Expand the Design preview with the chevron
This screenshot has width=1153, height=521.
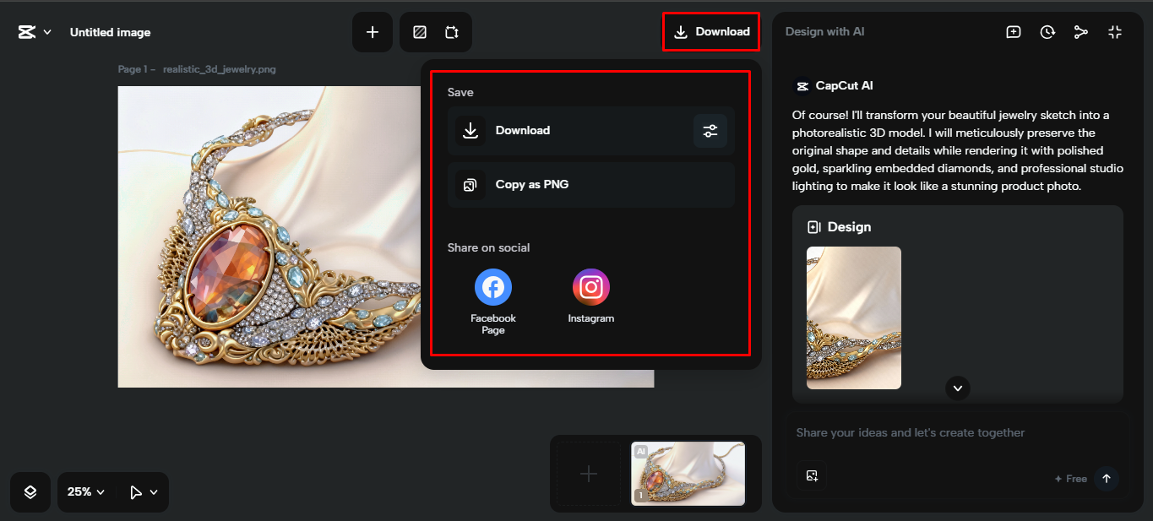[x=957, y=388]
